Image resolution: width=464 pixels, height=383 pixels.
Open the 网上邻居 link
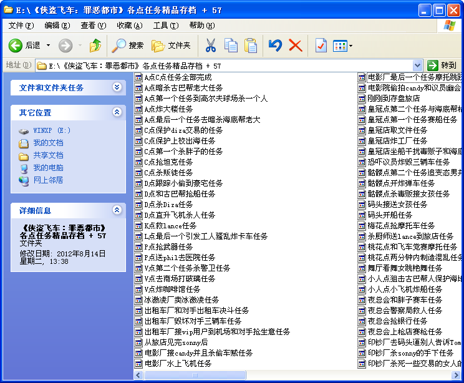tap(48, 180)
